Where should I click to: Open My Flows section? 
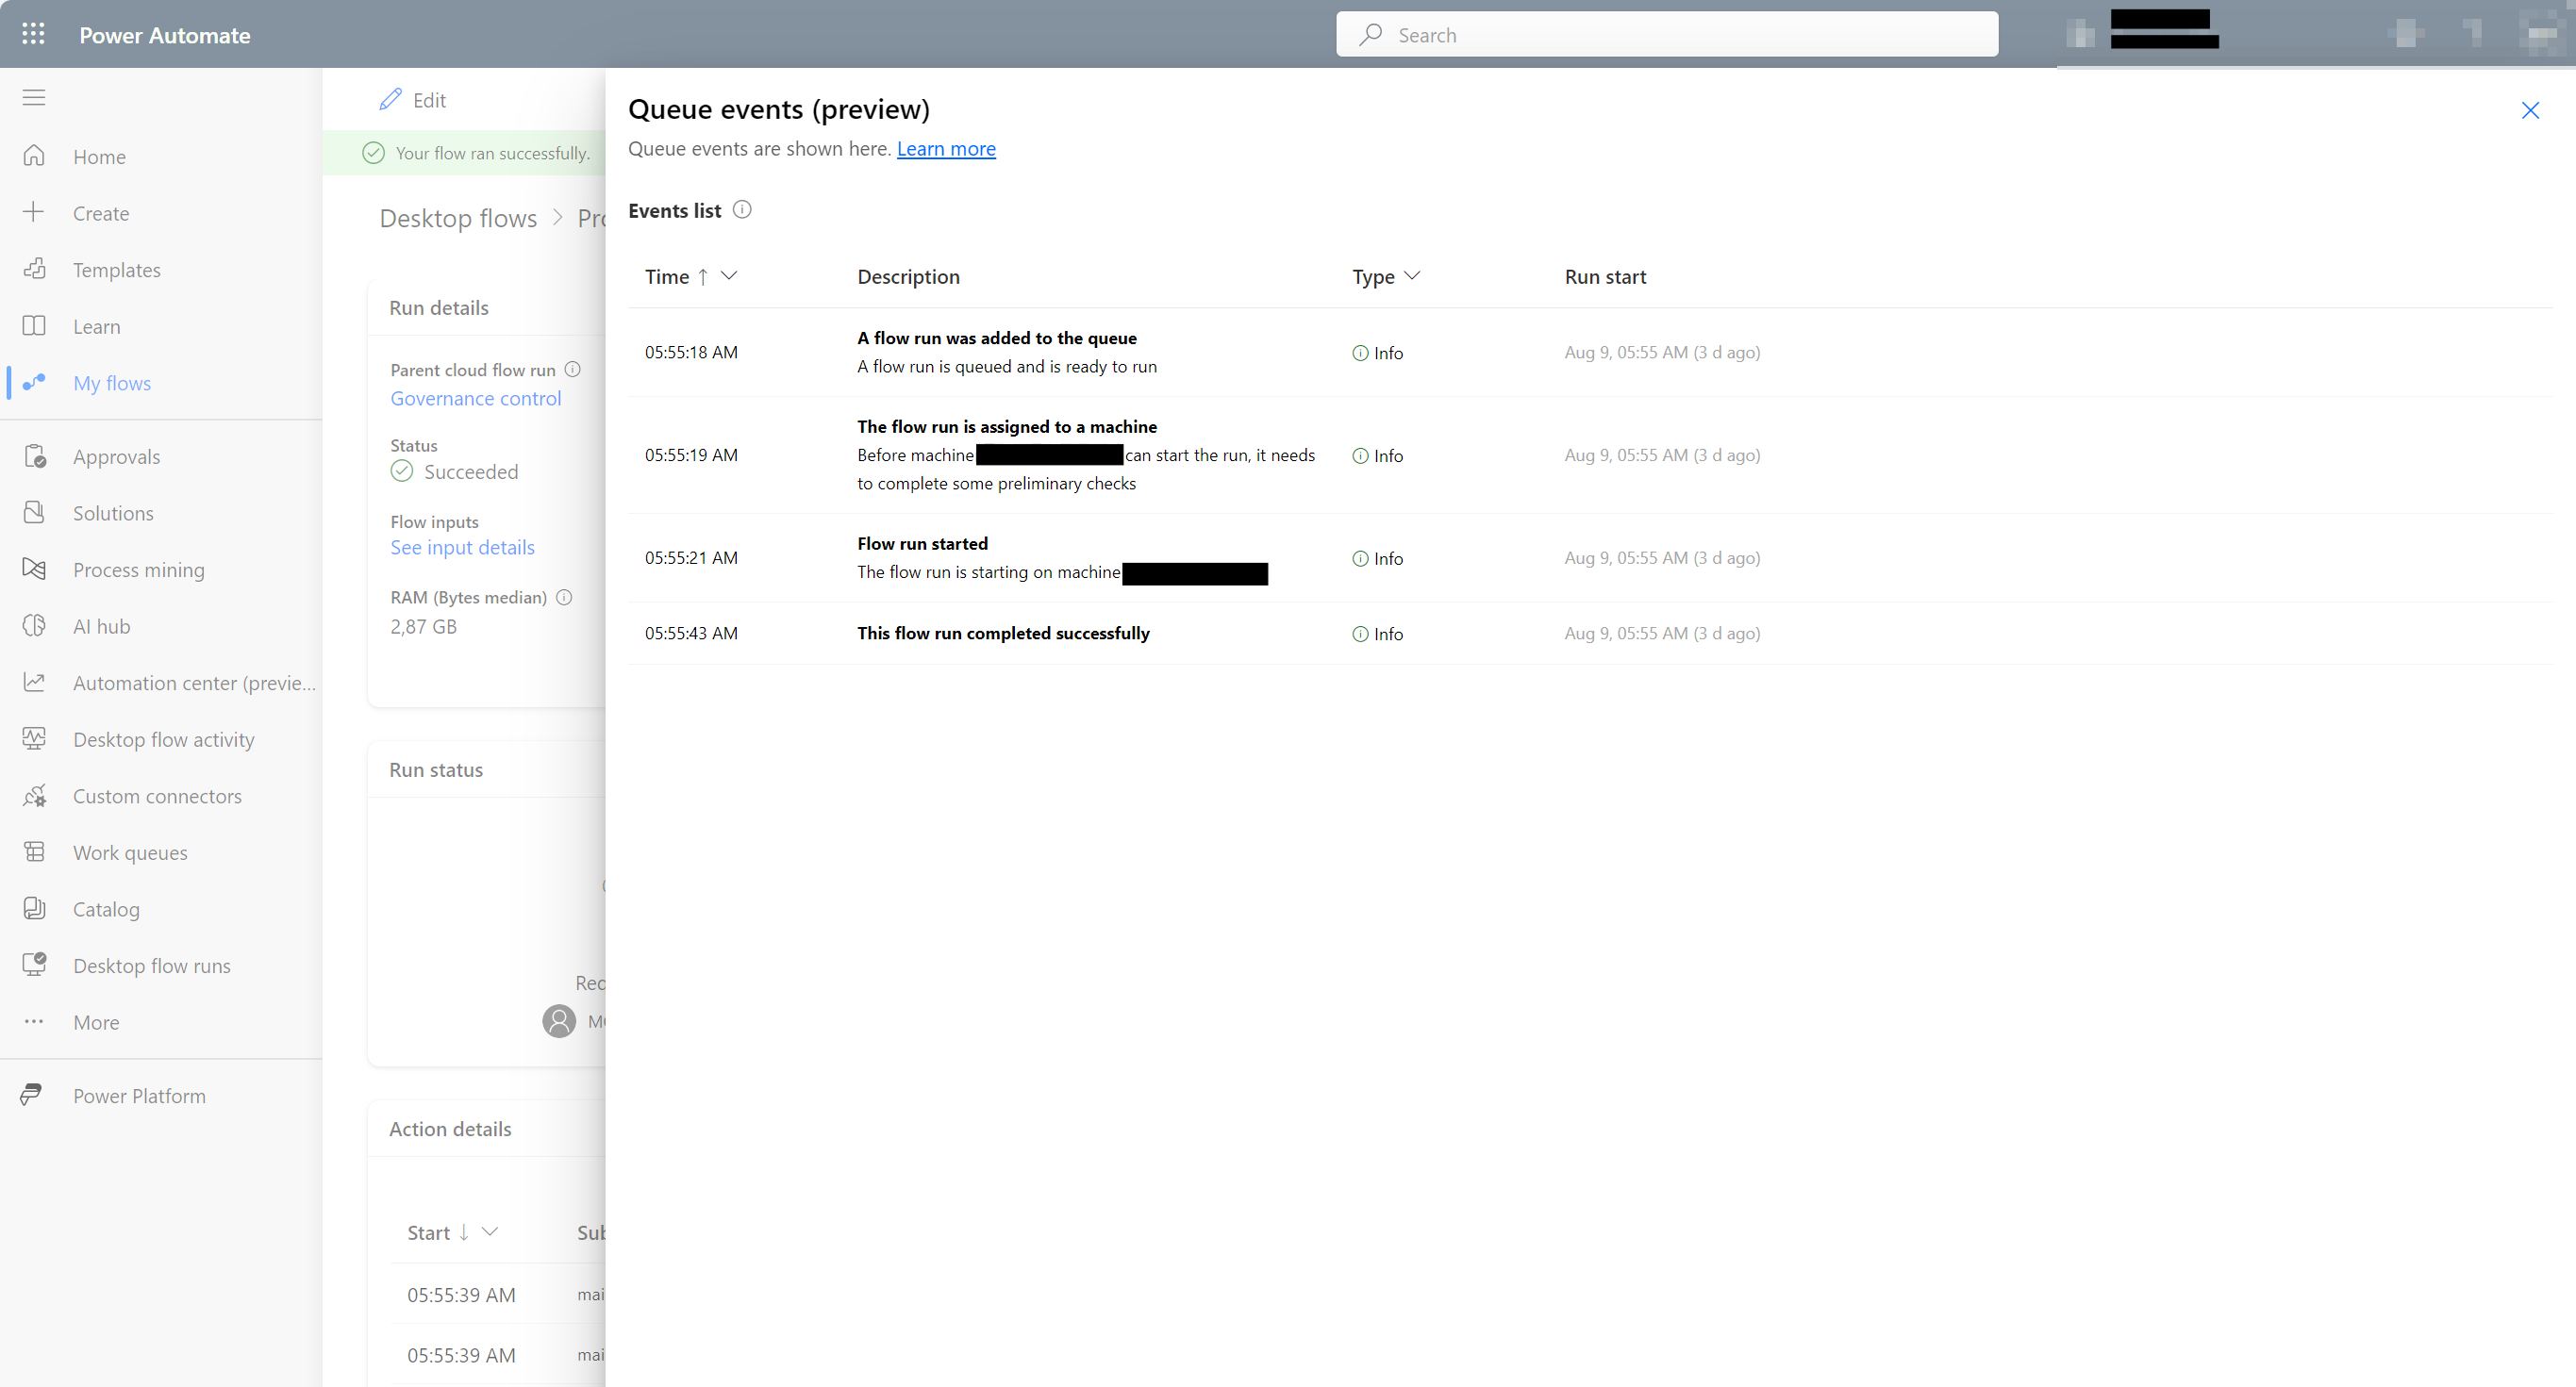111,383
